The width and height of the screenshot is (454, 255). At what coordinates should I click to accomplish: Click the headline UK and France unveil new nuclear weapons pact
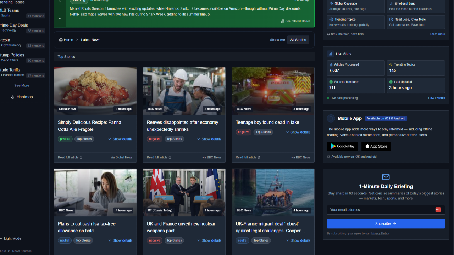[x=181, y=227]
